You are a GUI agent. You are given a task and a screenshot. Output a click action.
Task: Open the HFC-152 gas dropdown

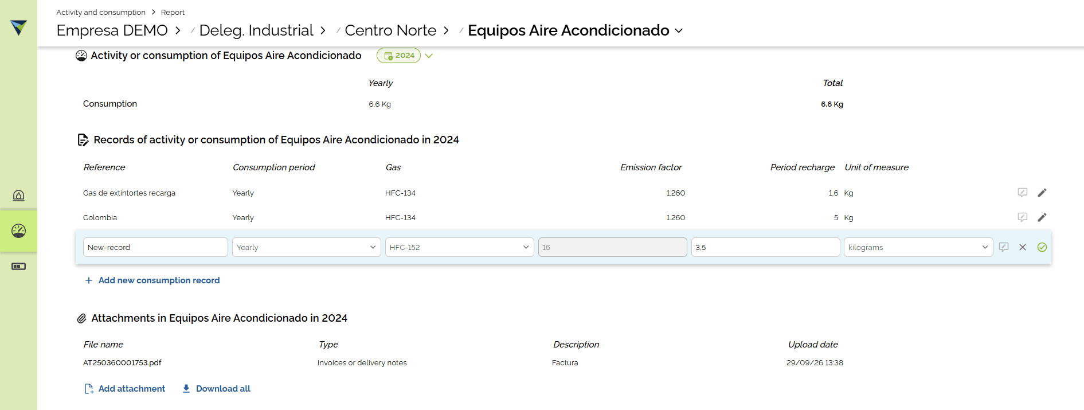pyautogui.click(x=459, y=247)
